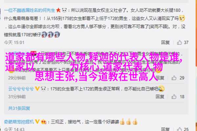This screenshot has height=131, width=197.
Task: Click the laughing-crying emoji ending the 175 reply
Action: point(161,88)
